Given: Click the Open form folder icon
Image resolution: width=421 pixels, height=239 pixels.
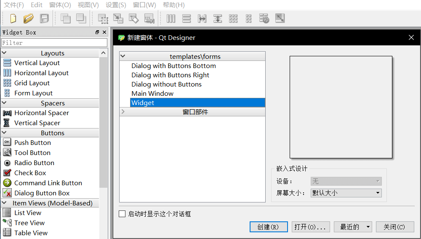Looking at the screenshot, I should (x=29, y=18).
